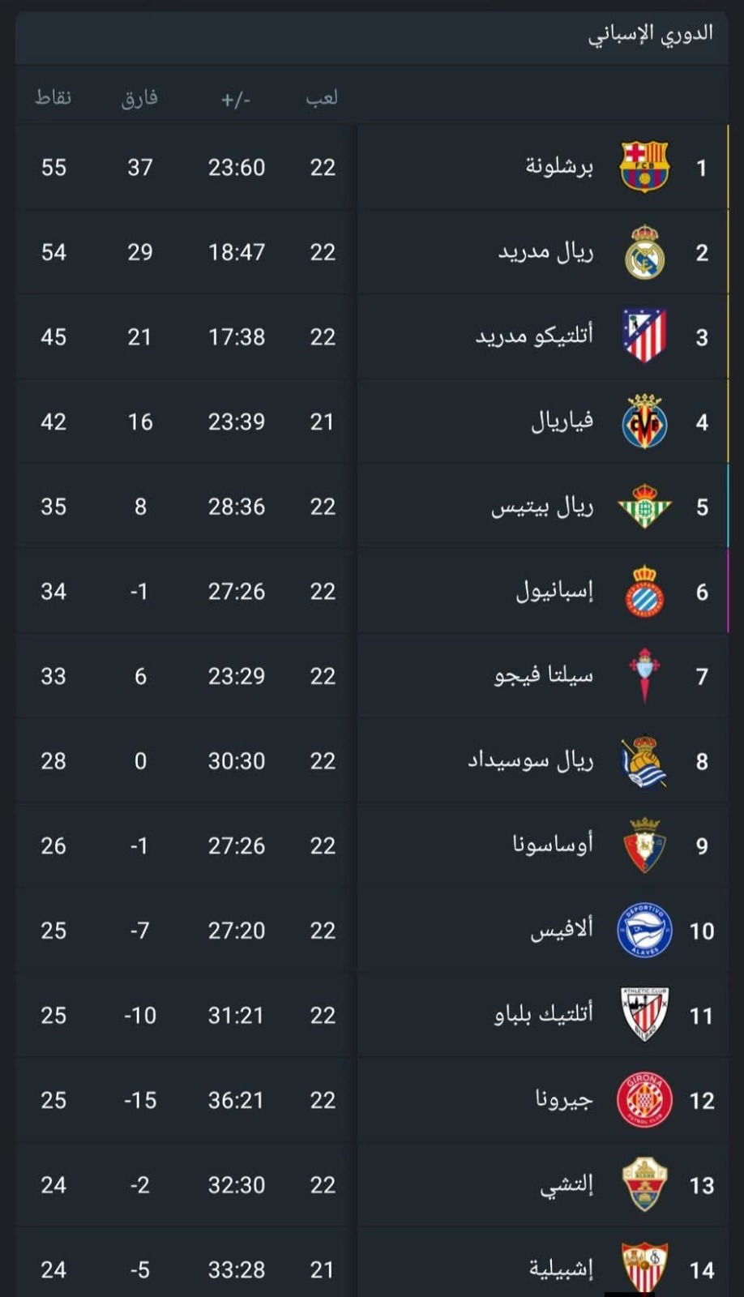Viewport: 744px width, 1297px height.
Task: Select the Villarreal yellow crest
Action: [x=644, y=422]
